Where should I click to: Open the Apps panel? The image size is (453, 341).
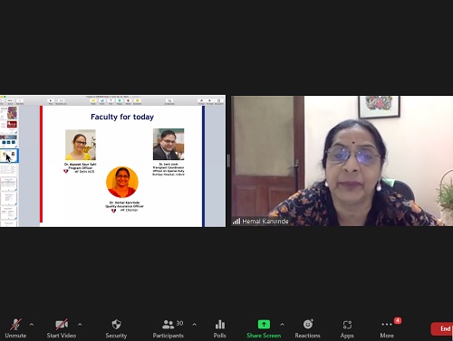click(347, 328)
